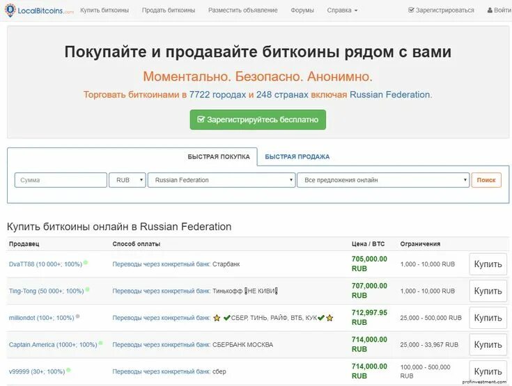Open the Продать биткоины menu item
512x386 pixels.
pos(169,10)
